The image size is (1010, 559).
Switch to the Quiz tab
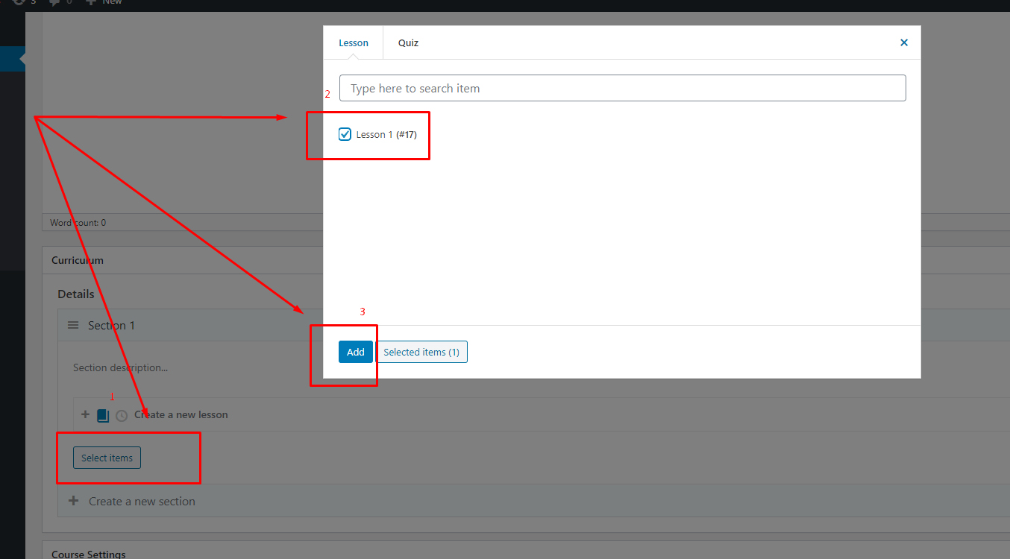408,42
